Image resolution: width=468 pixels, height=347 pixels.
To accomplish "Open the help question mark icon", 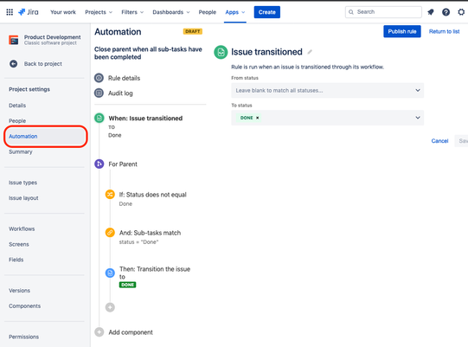I will click(x=446, y=12).
